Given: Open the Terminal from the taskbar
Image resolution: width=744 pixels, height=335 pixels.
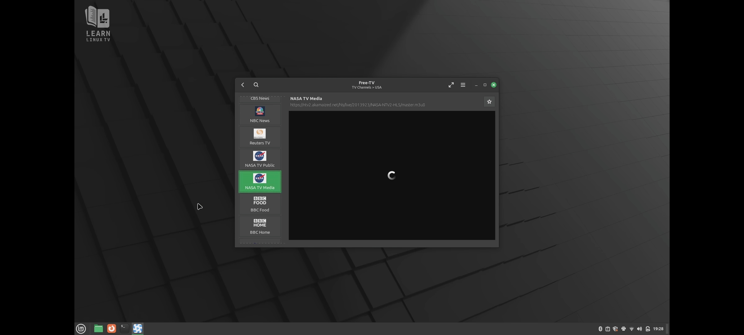Looking at the screenshot, I should point(124,328).
